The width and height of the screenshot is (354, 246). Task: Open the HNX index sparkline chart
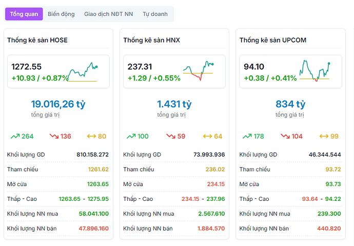point(199,72)
